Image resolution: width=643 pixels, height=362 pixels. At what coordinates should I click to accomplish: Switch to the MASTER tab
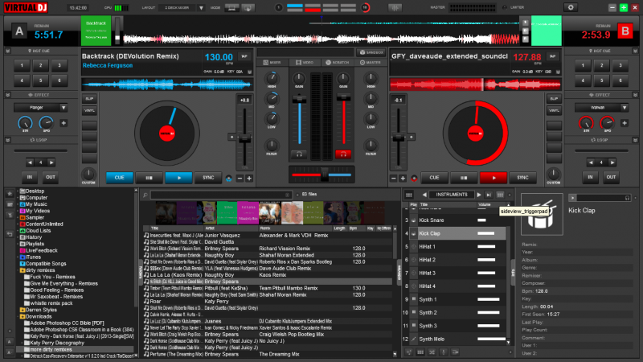pyautogui.click(x=371, y=63)
